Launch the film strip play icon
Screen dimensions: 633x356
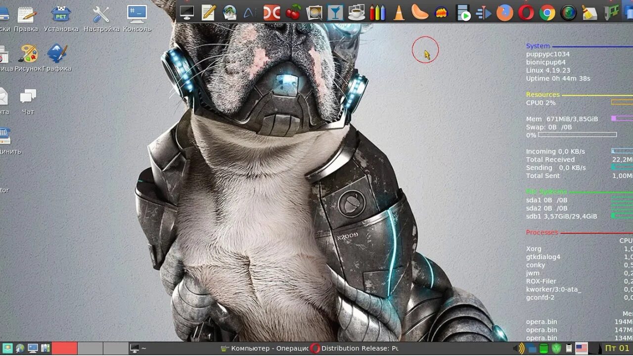[x=463, y=12]
